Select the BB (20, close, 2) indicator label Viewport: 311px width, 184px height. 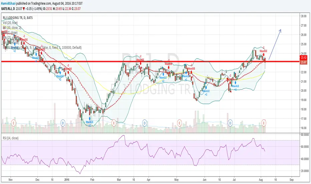point(12,28)
